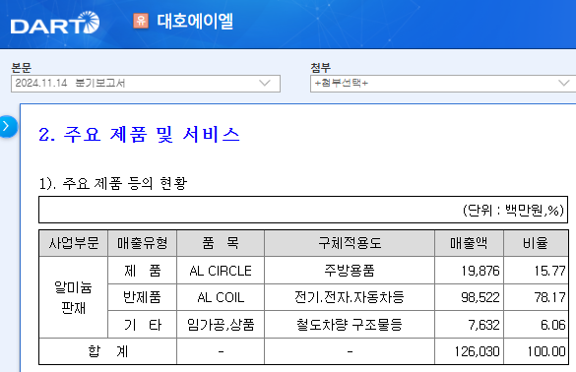Click the 기 타 sales type cell
This screenshot has height=372, width=576.
pyautogui.click(x=142, y=325)
